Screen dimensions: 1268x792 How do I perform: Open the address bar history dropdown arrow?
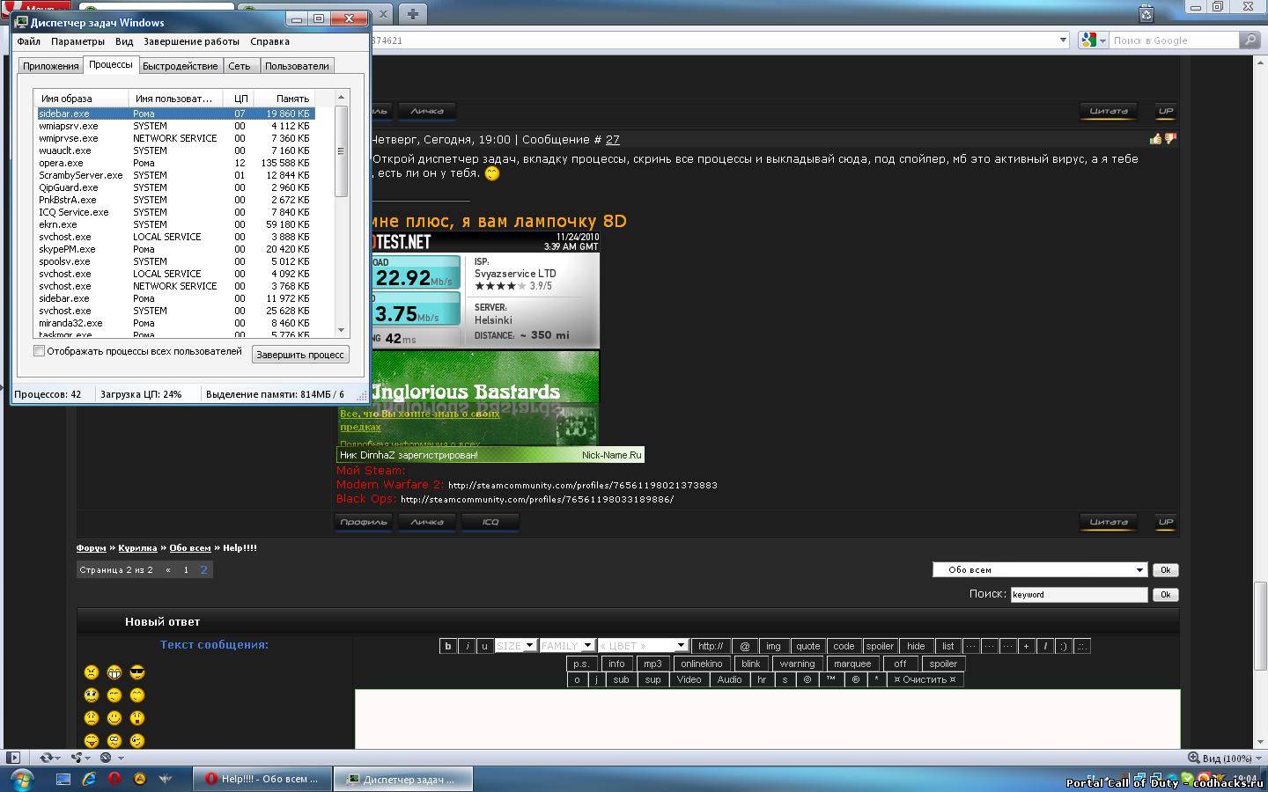[1063, 40]
